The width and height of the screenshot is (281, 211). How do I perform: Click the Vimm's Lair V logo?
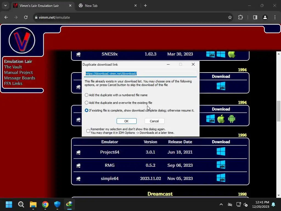(22, 40)
